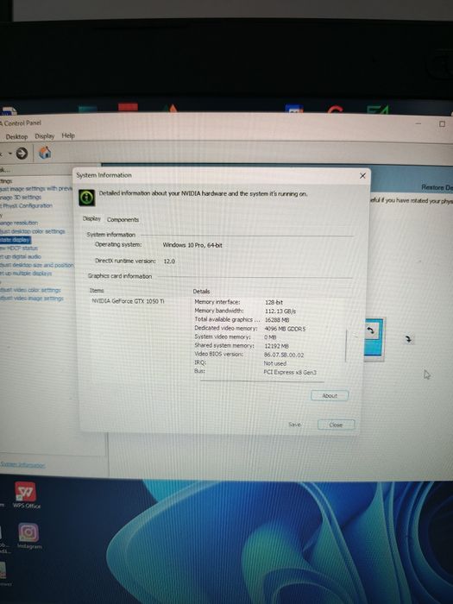Open Adjust video color settings task

tap(30, 290)
